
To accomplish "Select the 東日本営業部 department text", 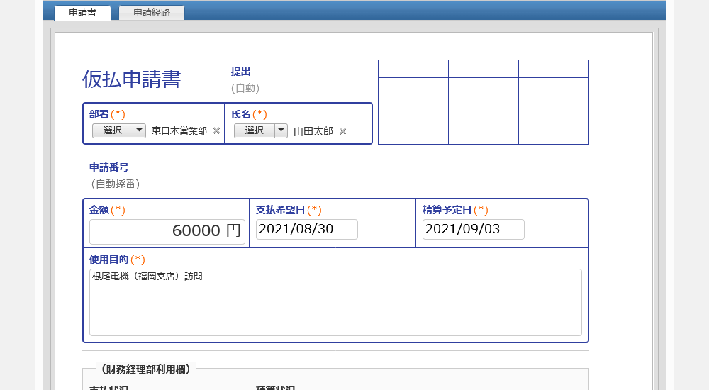I will tap(179, 131).
